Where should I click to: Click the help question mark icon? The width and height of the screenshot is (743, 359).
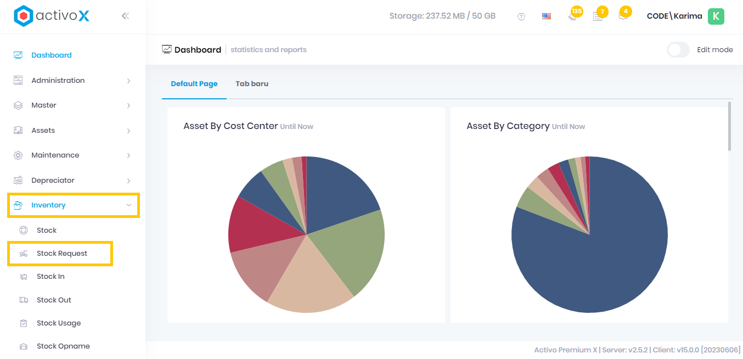(521, 16)
